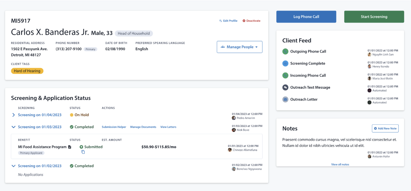Click the Incoming Phone Call icon
411x191 pixels.
(285, 75)
